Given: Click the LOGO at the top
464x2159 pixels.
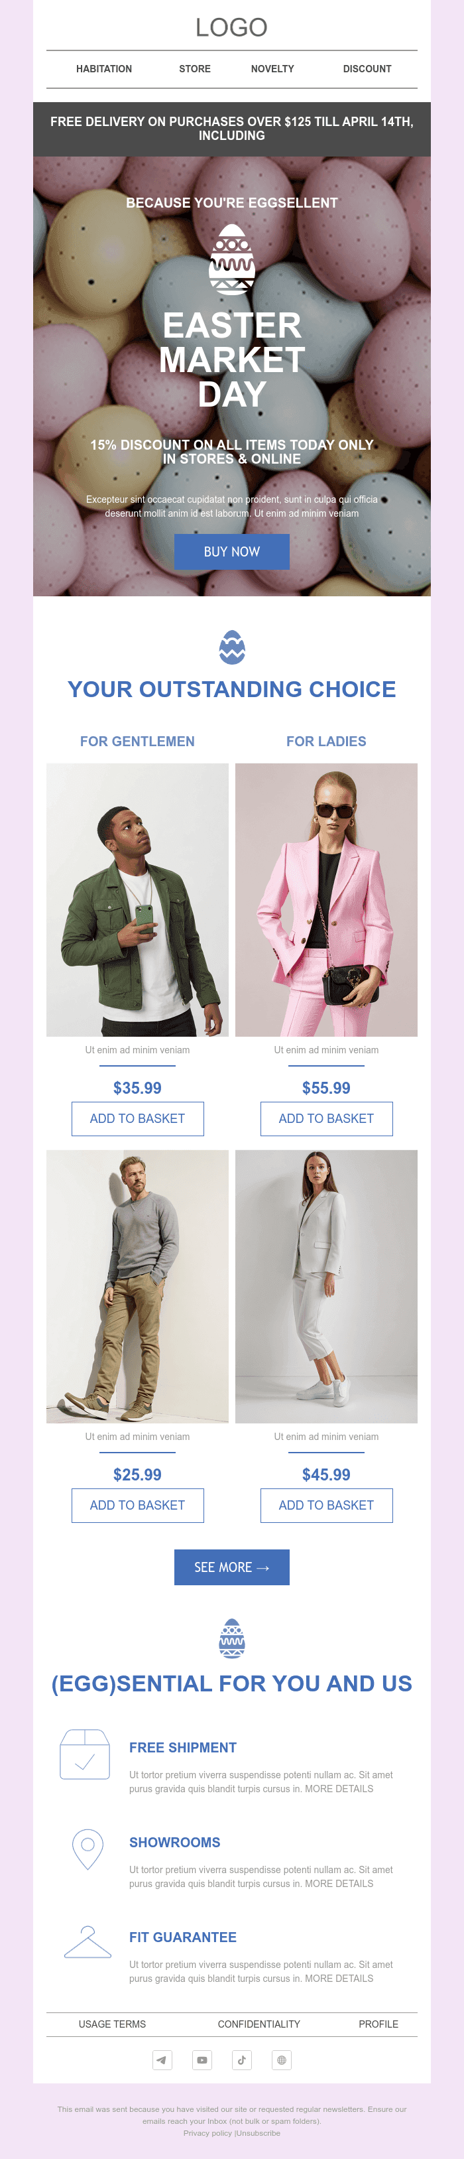Looking at the screenshot, I should pos(232,27).
